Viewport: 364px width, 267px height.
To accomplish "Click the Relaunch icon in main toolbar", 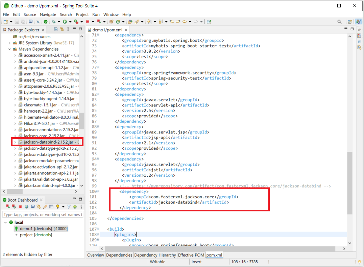I will point(99,22).
